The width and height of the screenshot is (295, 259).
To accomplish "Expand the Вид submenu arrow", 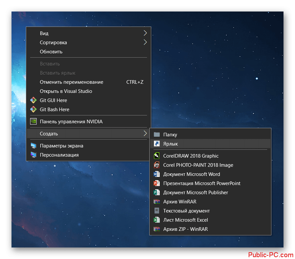I will [145, 33].
